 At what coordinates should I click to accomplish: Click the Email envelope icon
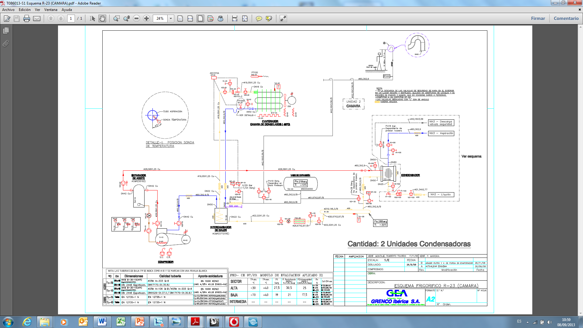click(x=37, y=19)
